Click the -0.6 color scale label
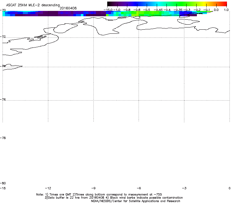Image resolution: width=232 pixels, height=203 pixels. 137,10
